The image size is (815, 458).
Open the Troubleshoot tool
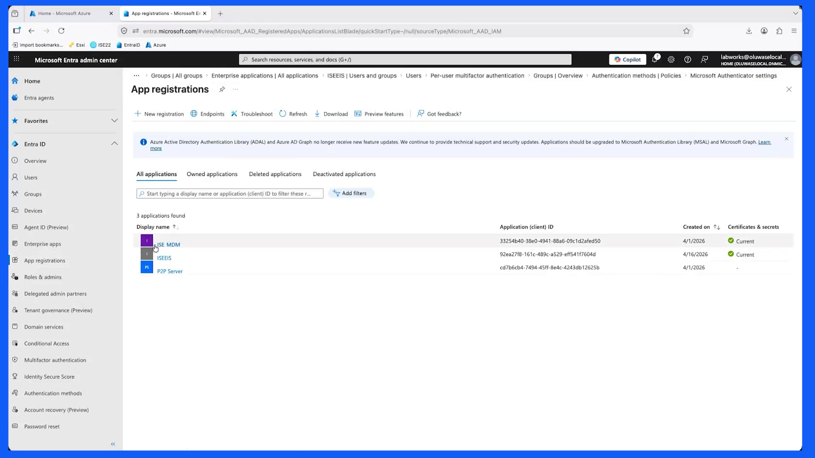coord(252,114)
